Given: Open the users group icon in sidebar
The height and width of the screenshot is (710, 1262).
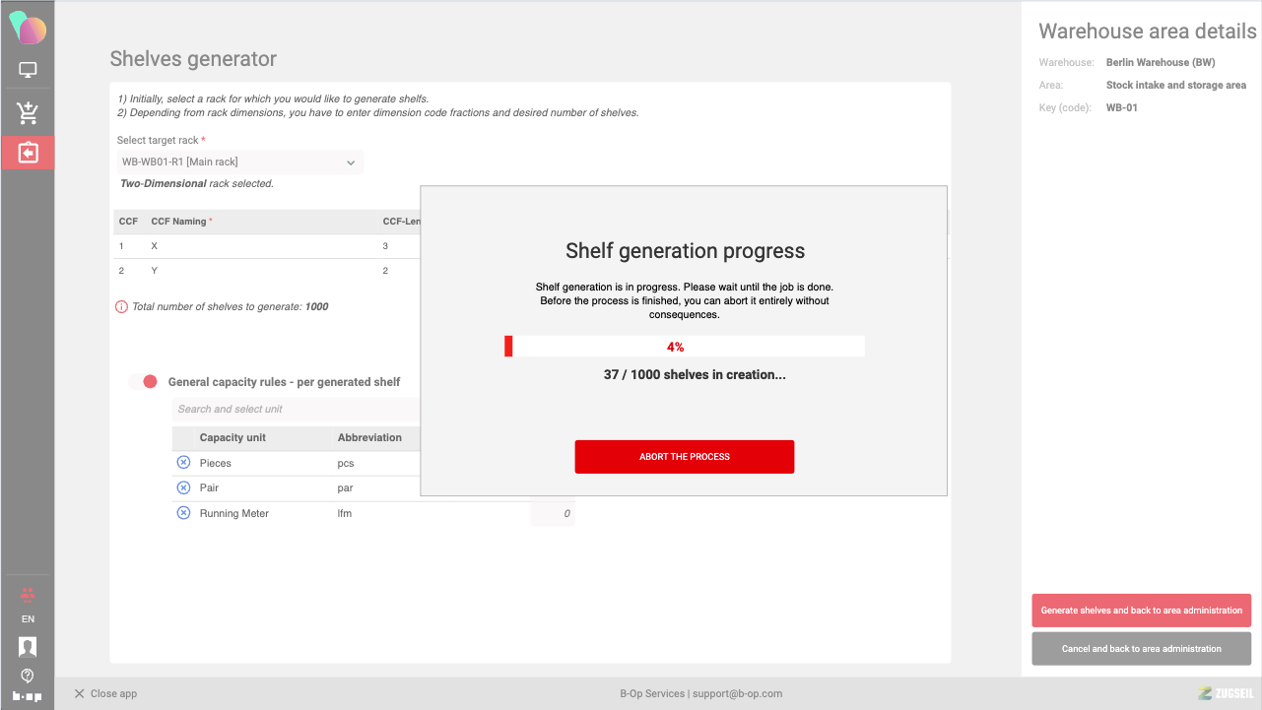Looking at the screenshot, I should (x=28, y=595).
